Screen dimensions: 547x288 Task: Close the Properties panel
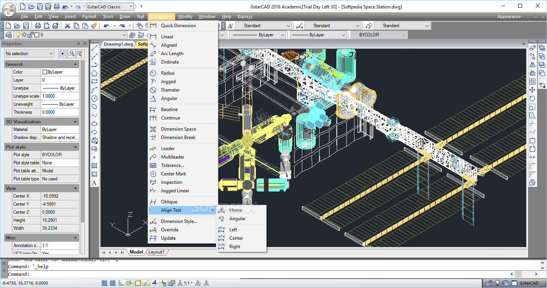pos(84,44)
